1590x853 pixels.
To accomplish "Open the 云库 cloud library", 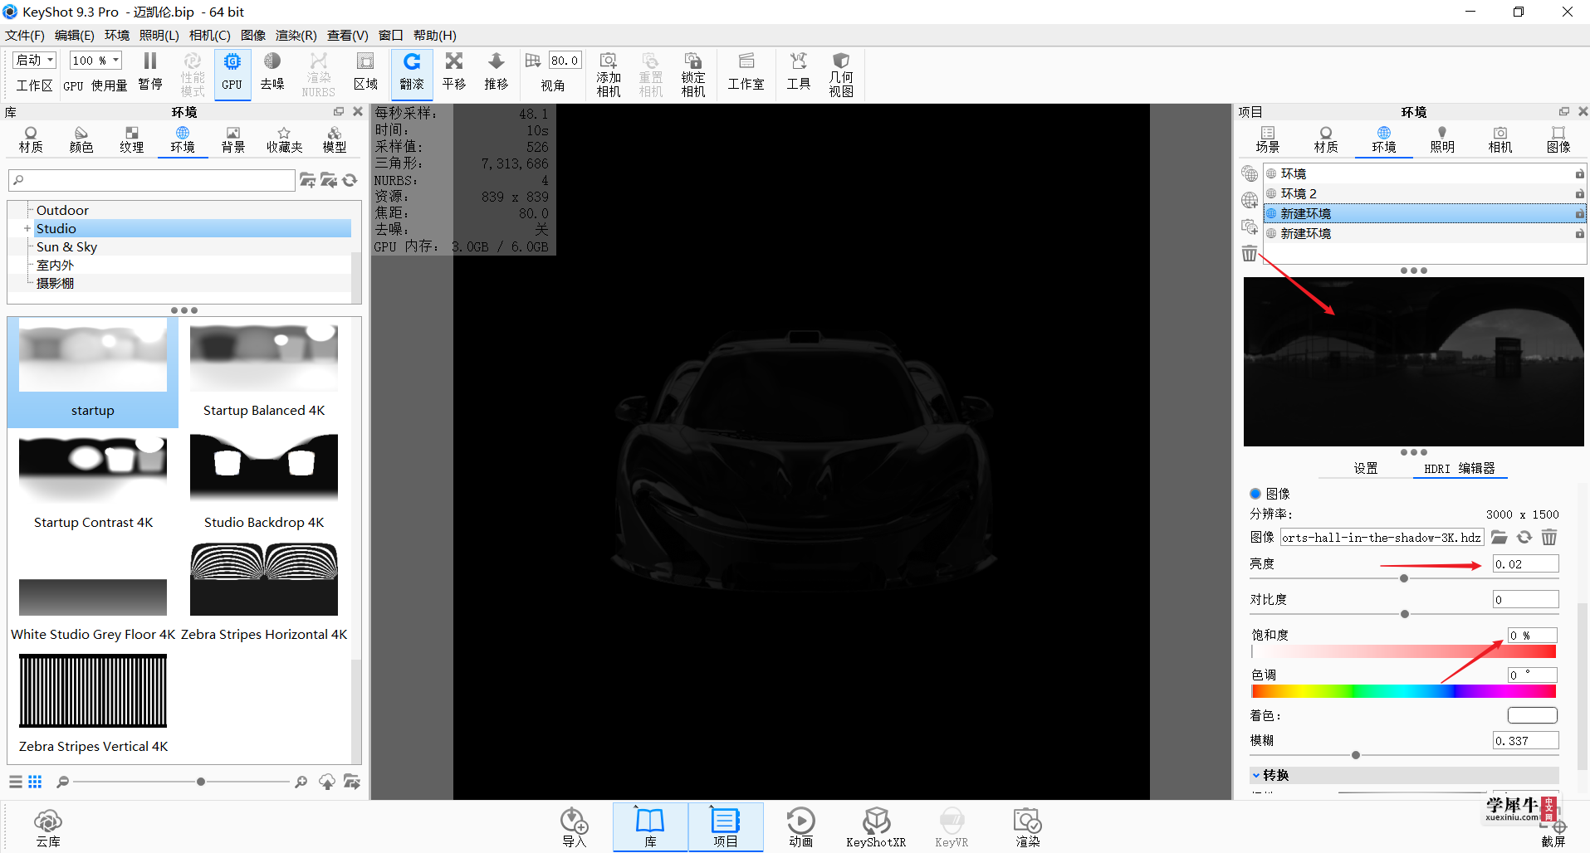I will pos(48,828).
